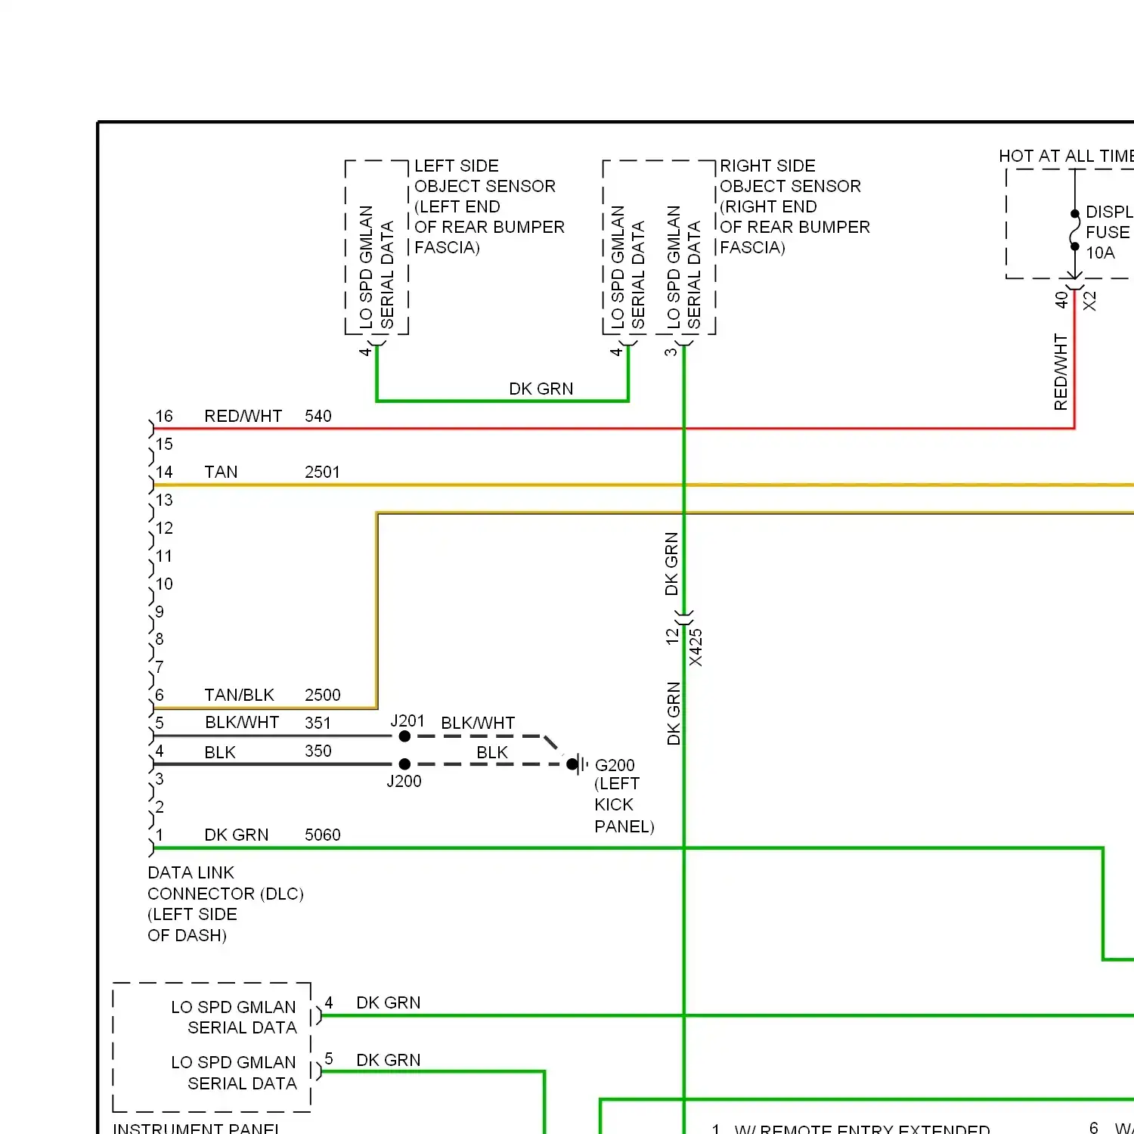Viewport: 1134px width, 1134px height.
Task: Click BLK label at pin 4
Action: (x=220, y=753)
